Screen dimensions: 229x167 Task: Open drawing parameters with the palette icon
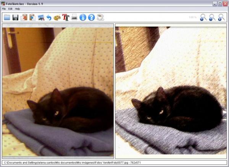[57, 17]
